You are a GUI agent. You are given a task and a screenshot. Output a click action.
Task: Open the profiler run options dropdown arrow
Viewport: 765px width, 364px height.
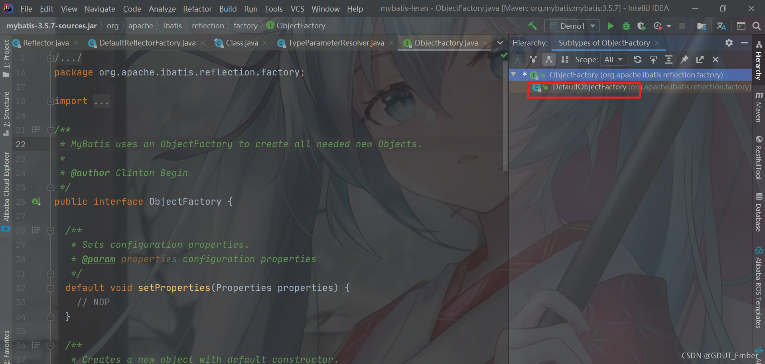tap(669, 26)
